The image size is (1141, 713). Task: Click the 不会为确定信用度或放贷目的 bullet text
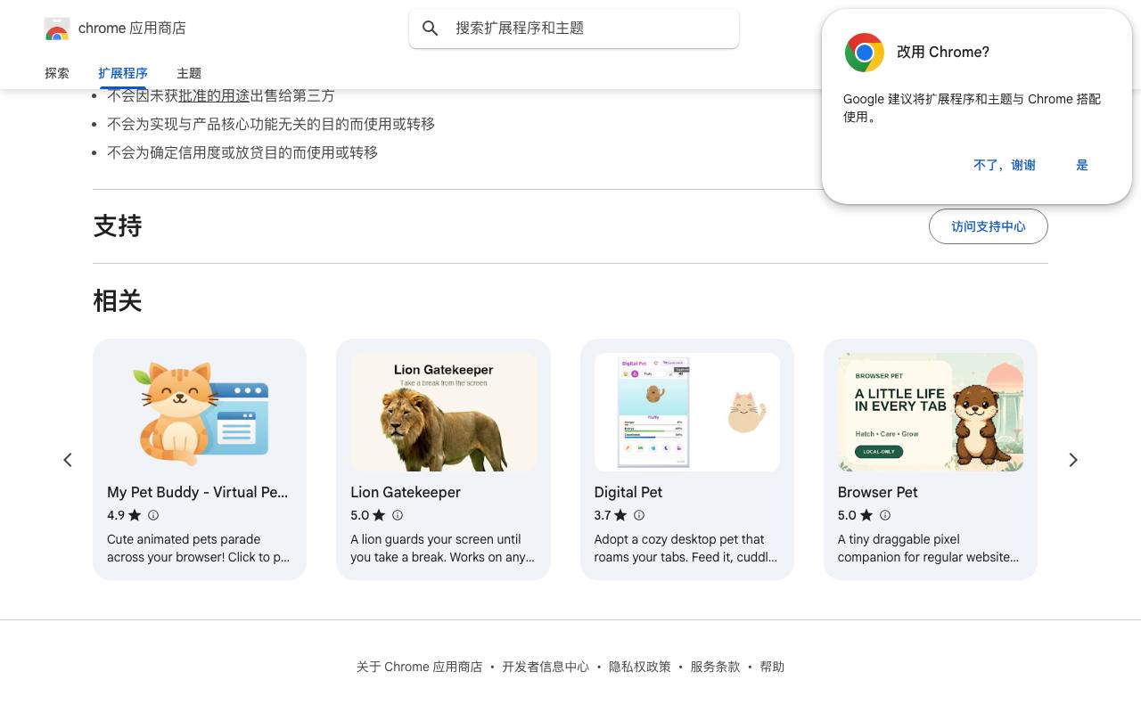point(242,152)
